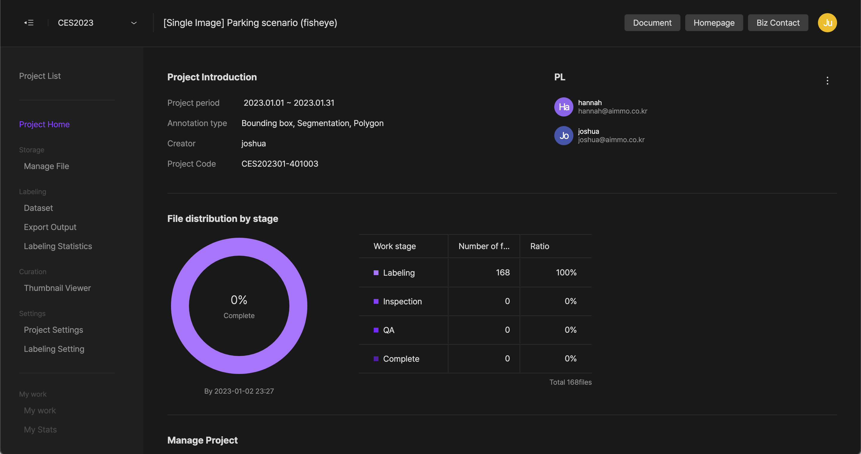Click the Labeling legend color square
Screen dimensions: 861x454
[376, 273]
